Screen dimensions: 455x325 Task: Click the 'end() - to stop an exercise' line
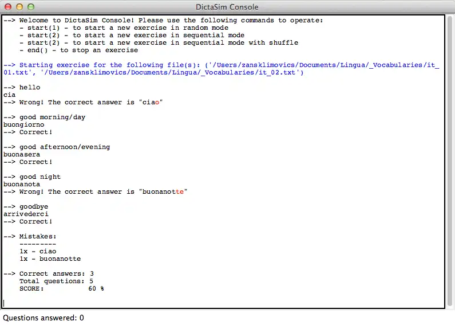pos(78,50)
